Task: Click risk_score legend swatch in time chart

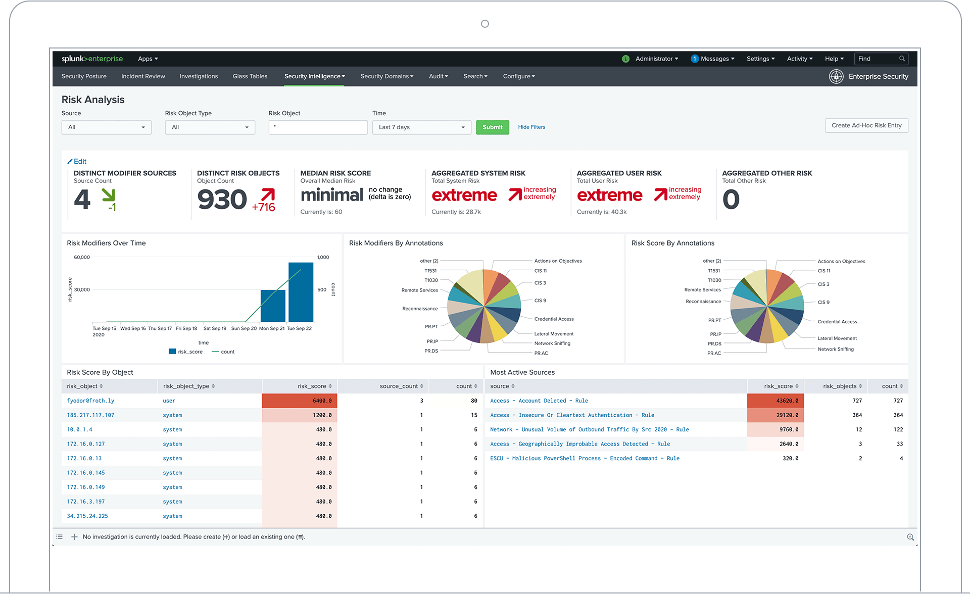Action: [x=172, y=352]
